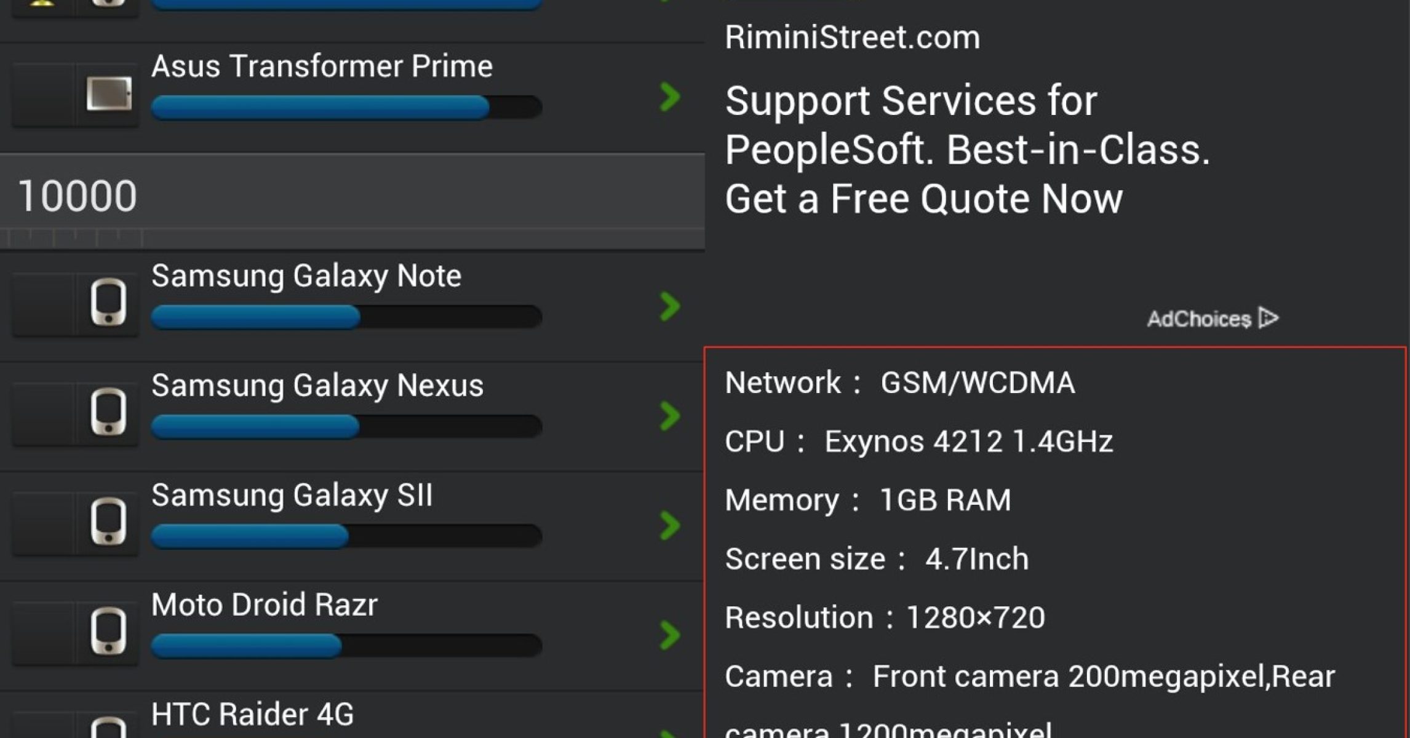Screen dimensions: 1410x738
Task: Click the Samsung Galaxy Note score bar
Action: (346, 317)
